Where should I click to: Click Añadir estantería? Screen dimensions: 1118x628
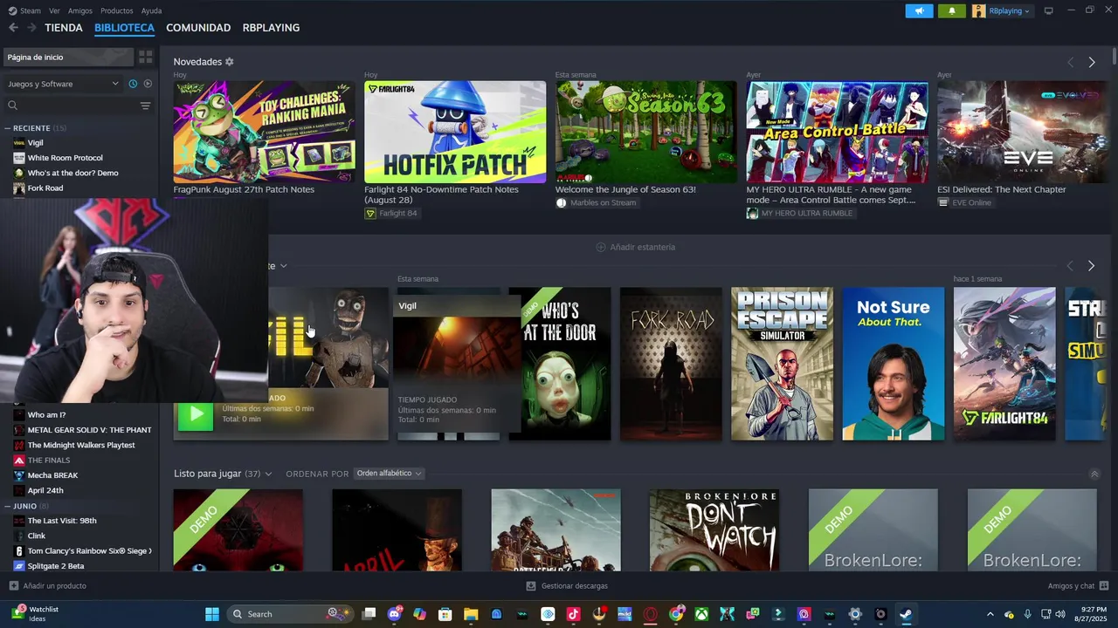pyautogui.click(x=635, y=247)
